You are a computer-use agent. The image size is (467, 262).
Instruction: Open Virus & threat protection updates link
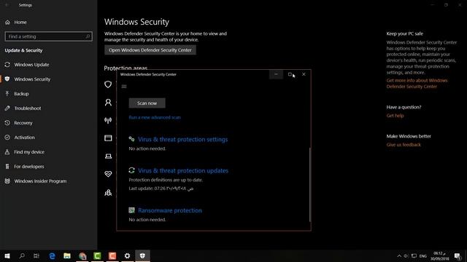click(183, 170)
